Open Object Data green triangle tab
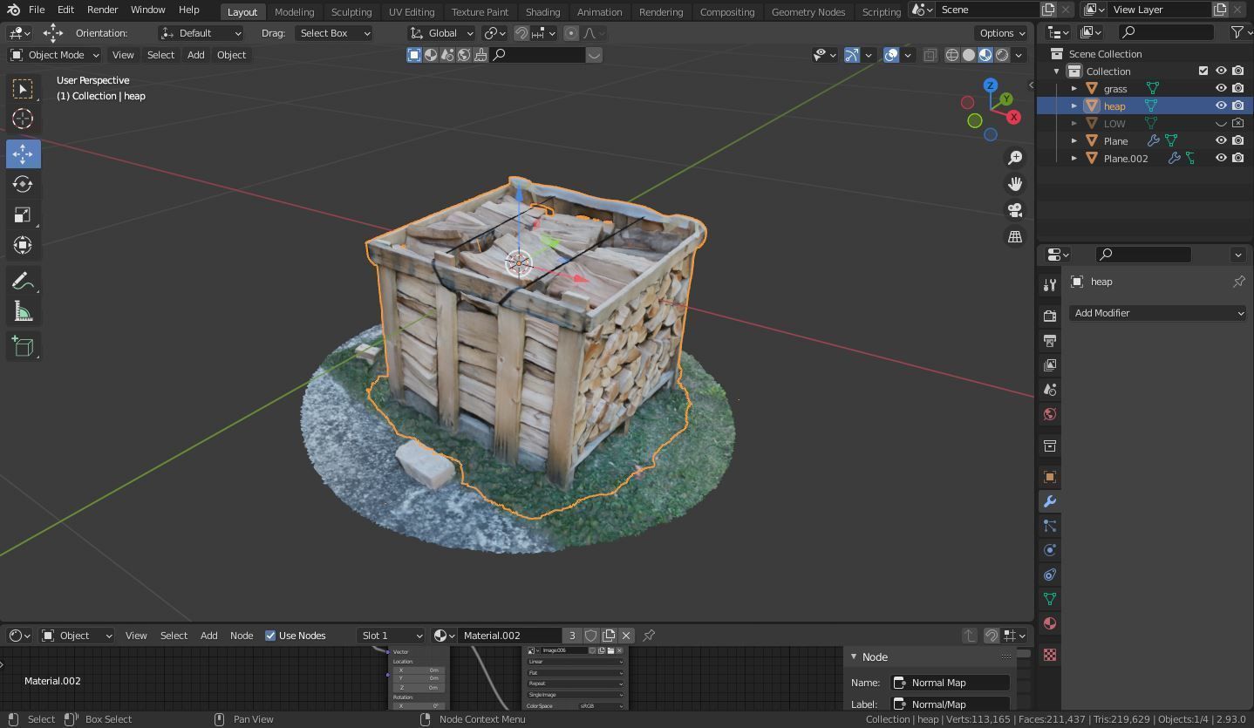1254x728 pixels. pos(1050,599)
